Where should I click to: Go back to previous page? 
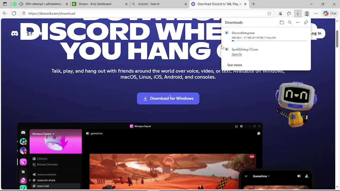[x=5, y=14]
